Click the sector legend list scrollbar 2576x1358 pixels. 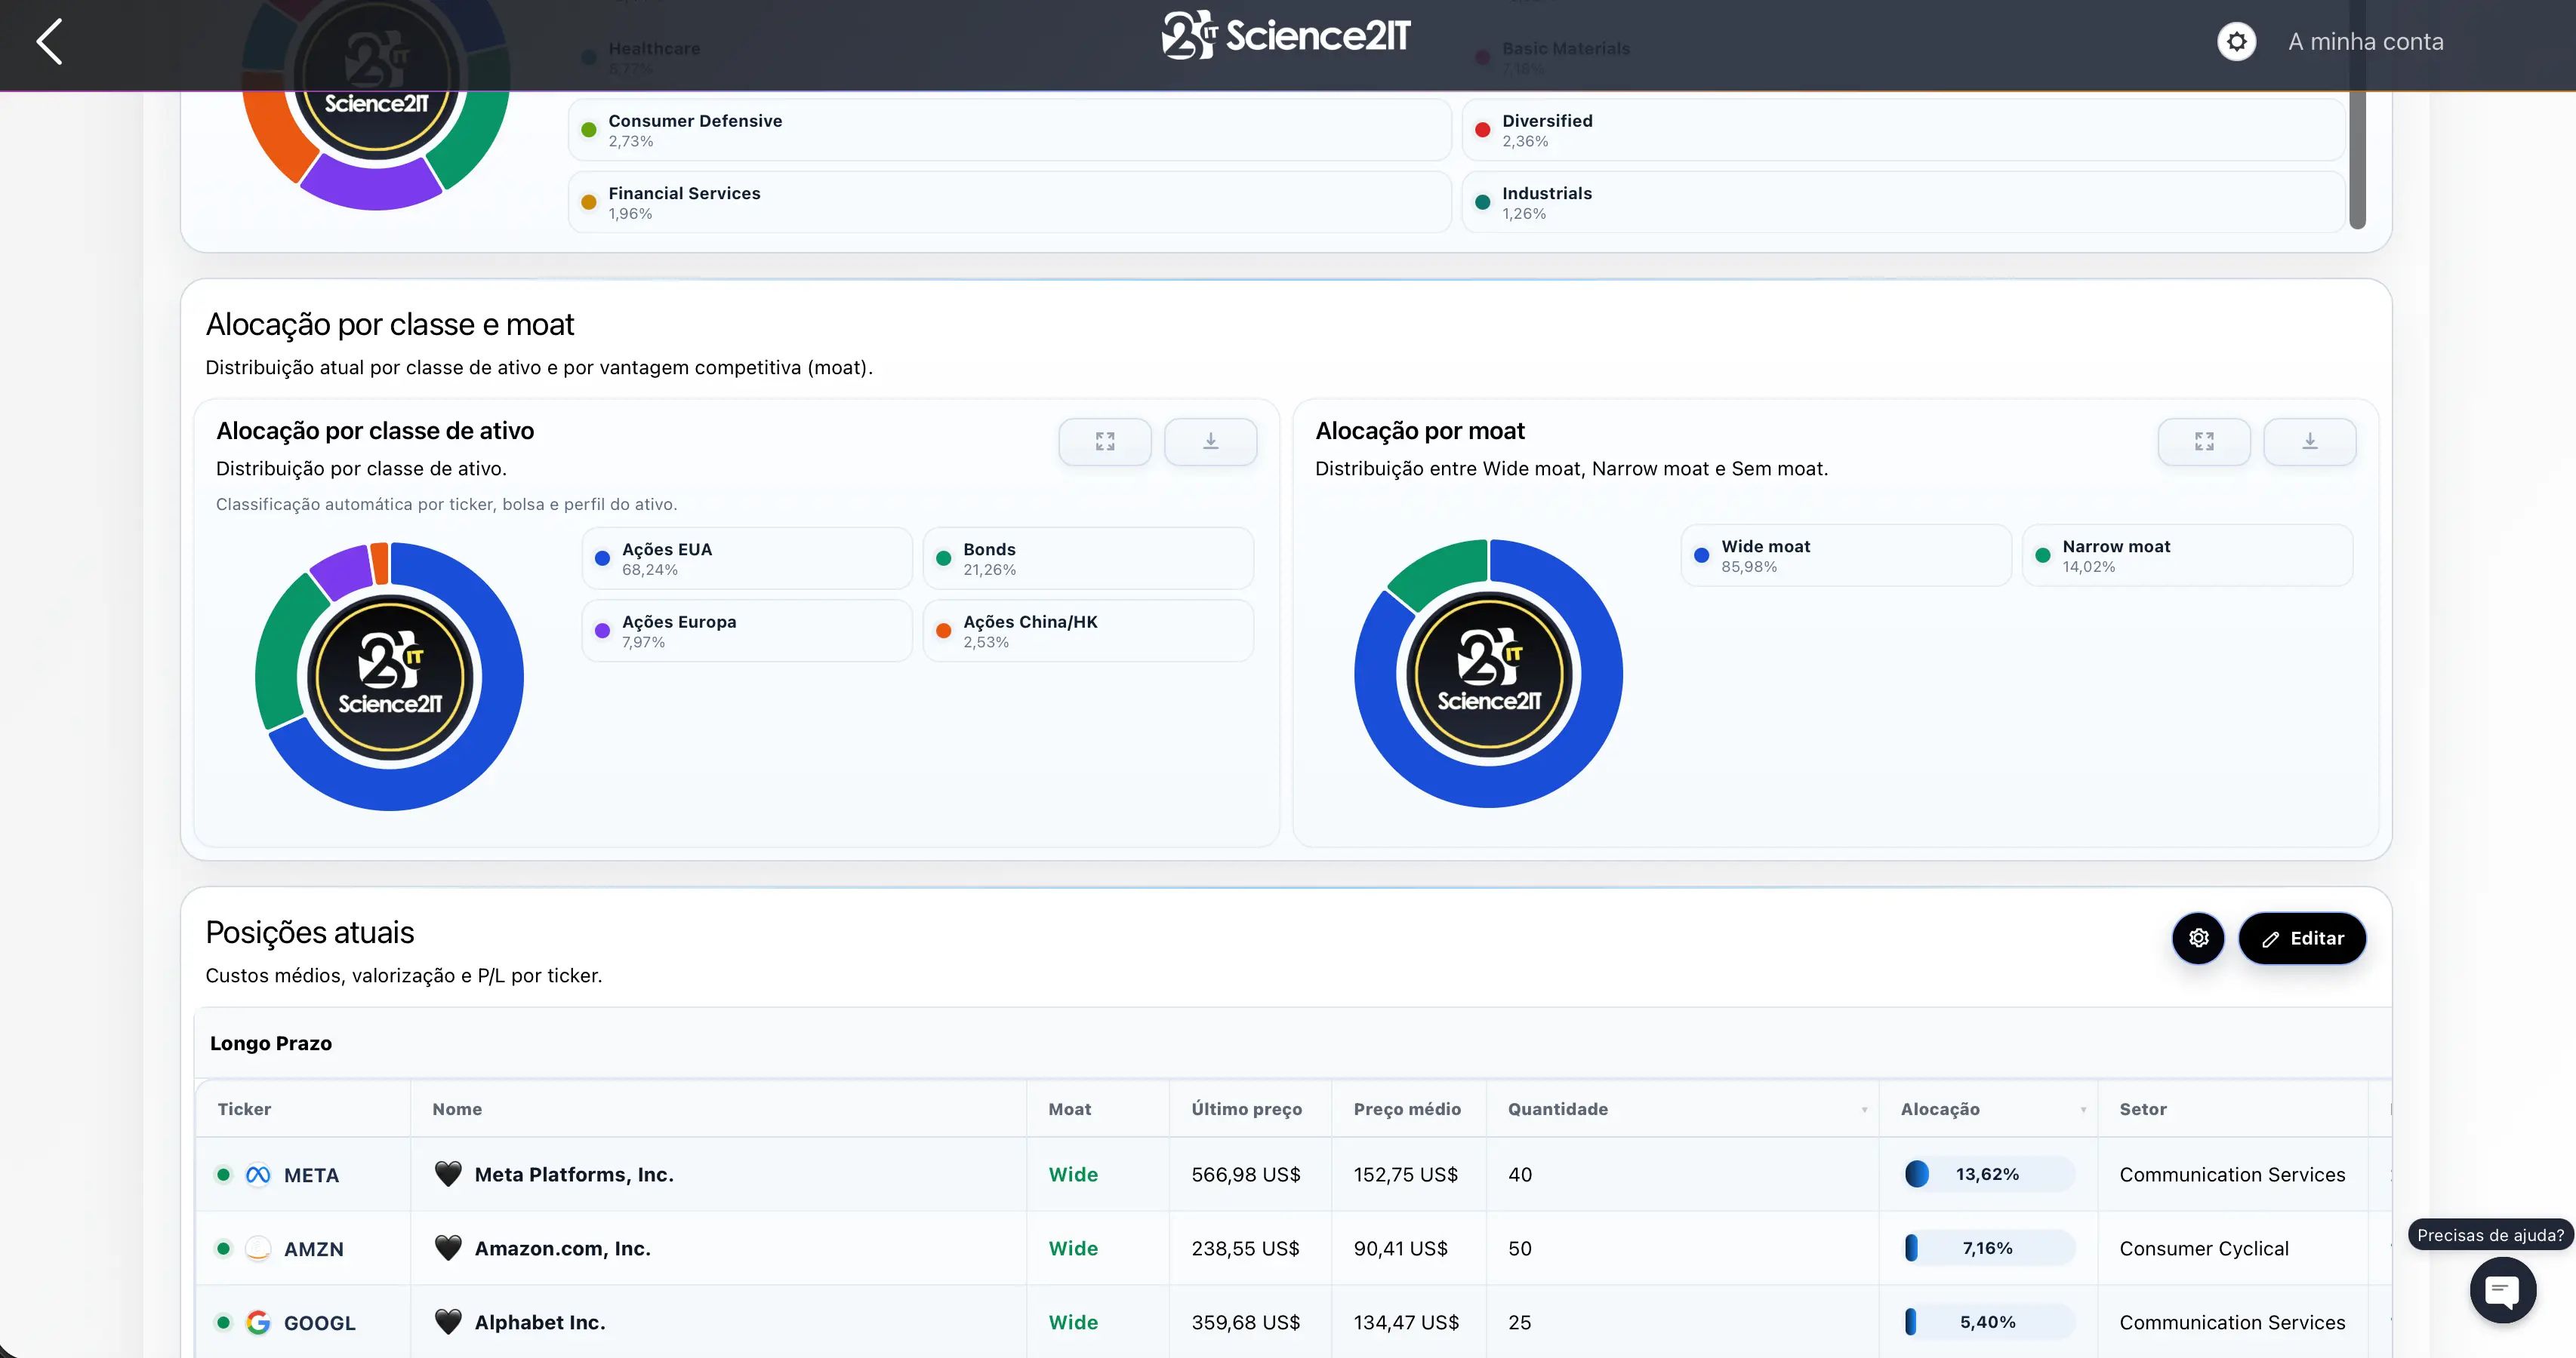2357,160
